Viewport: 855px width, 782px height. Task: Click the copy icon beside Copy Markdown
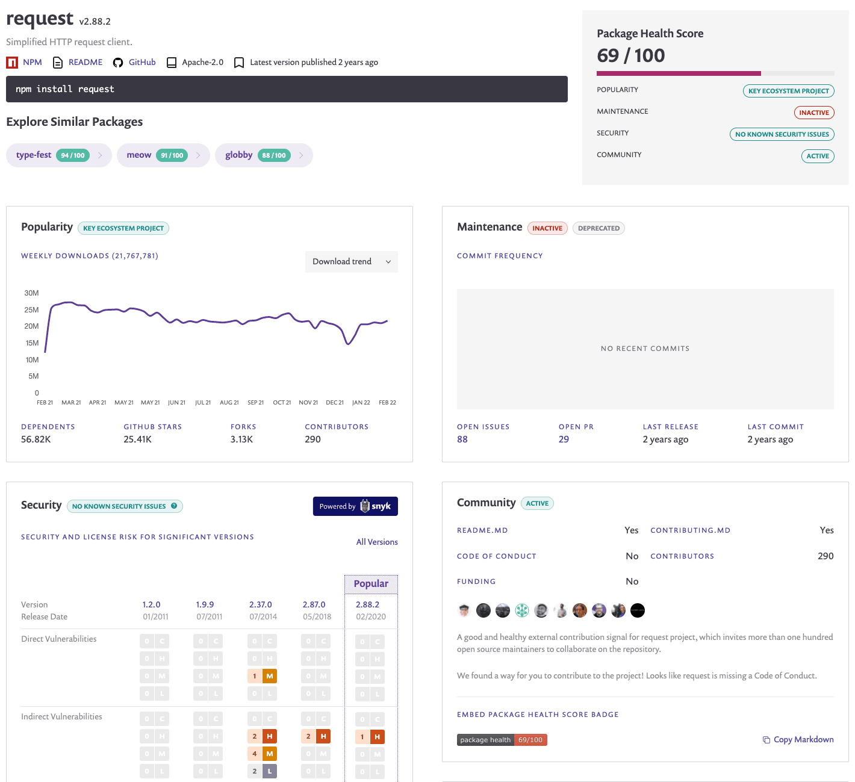click(766, 740)
